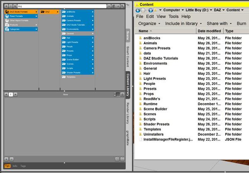Click the Camera Presets folder icon in DAZ Studio
This screenshot has height=173, width=249.
point(63,20)
